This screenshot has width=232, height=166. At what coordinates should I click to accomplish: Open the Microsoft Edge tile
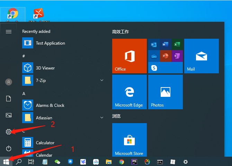tap(130, 92)
